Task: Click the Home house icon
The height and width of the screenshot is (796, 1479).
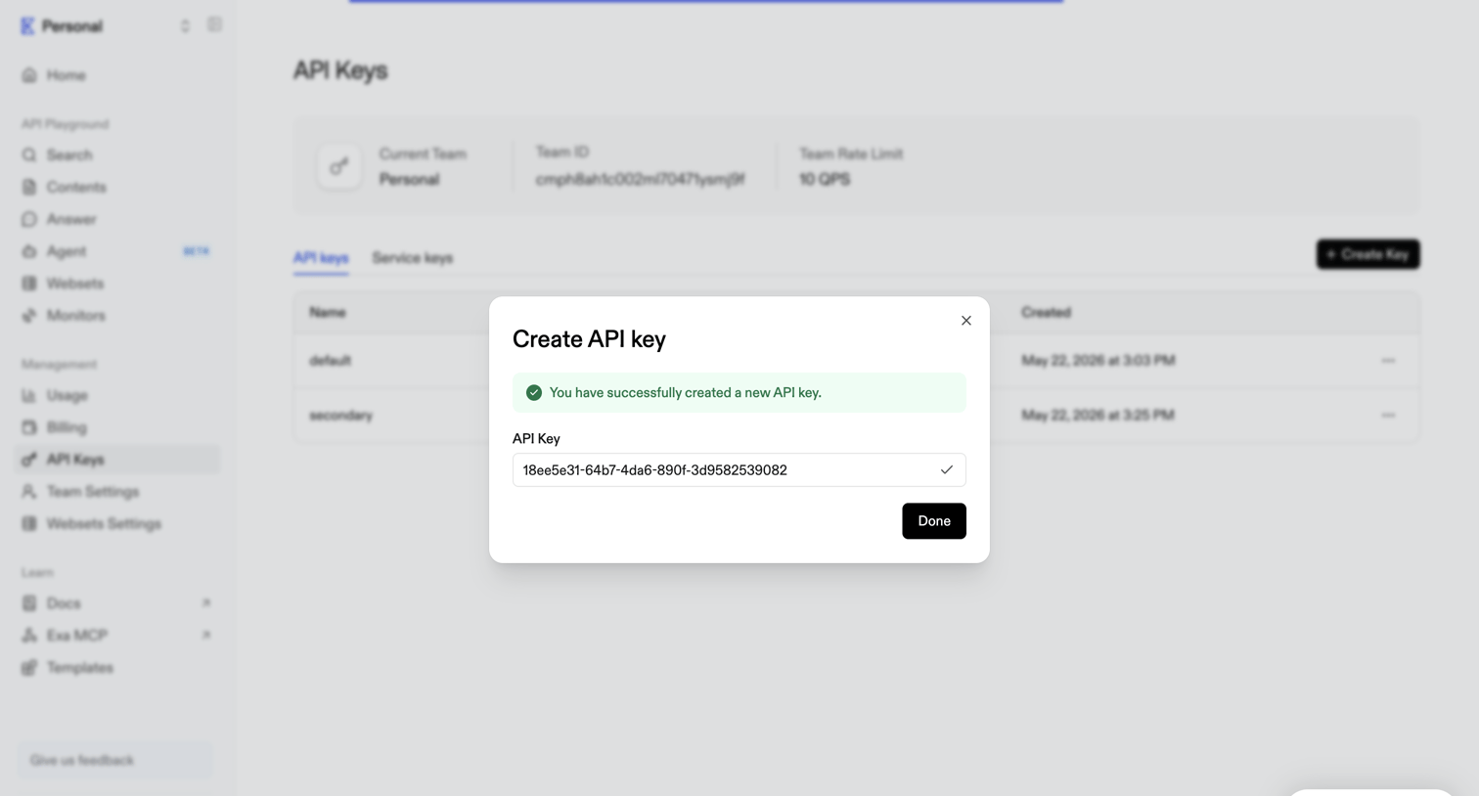Action: pyautogui.click(x=29, y=75)
